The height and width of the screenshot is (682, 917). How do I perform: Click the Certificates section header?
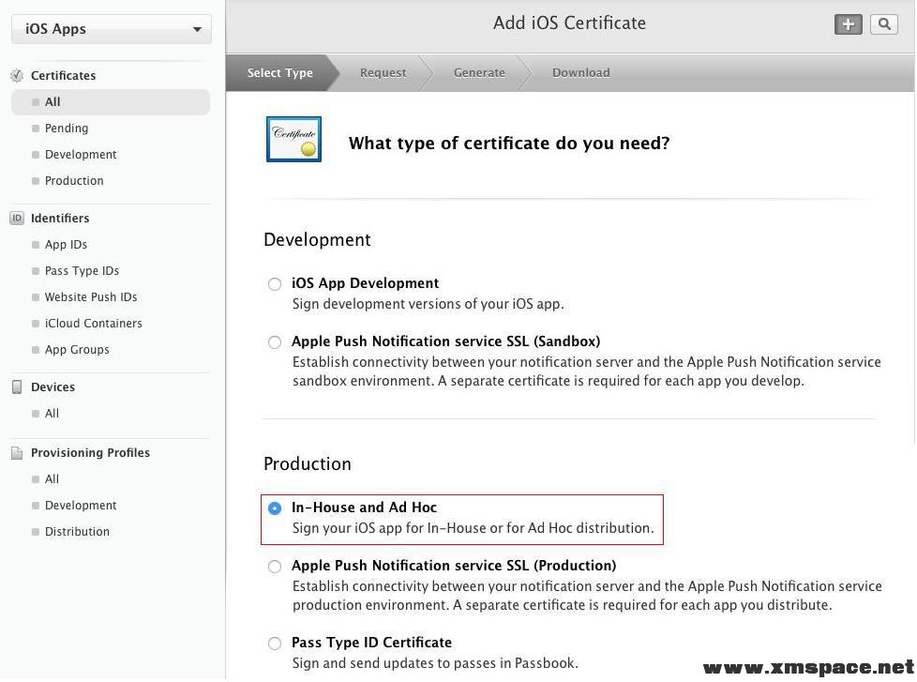pos(63,75)
